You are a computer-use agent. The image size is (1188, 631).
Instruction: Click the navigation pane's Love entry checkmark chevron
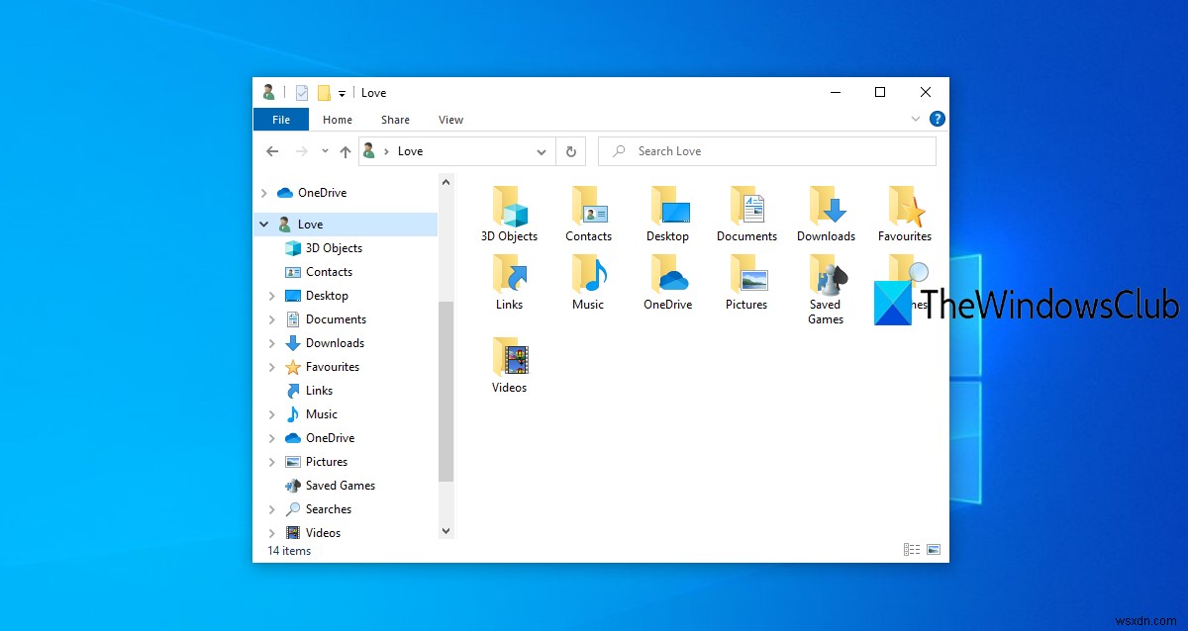(263, 224)
